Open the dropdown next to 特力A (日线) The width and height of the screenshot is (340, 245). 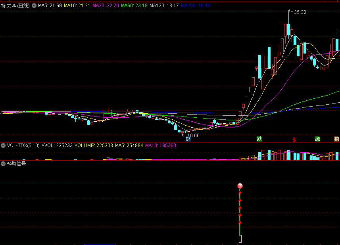34,6
